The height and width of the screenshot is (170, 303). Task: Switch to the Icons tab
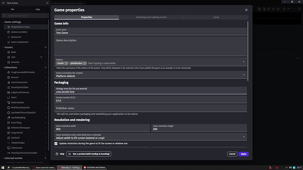tap(216, 17)
